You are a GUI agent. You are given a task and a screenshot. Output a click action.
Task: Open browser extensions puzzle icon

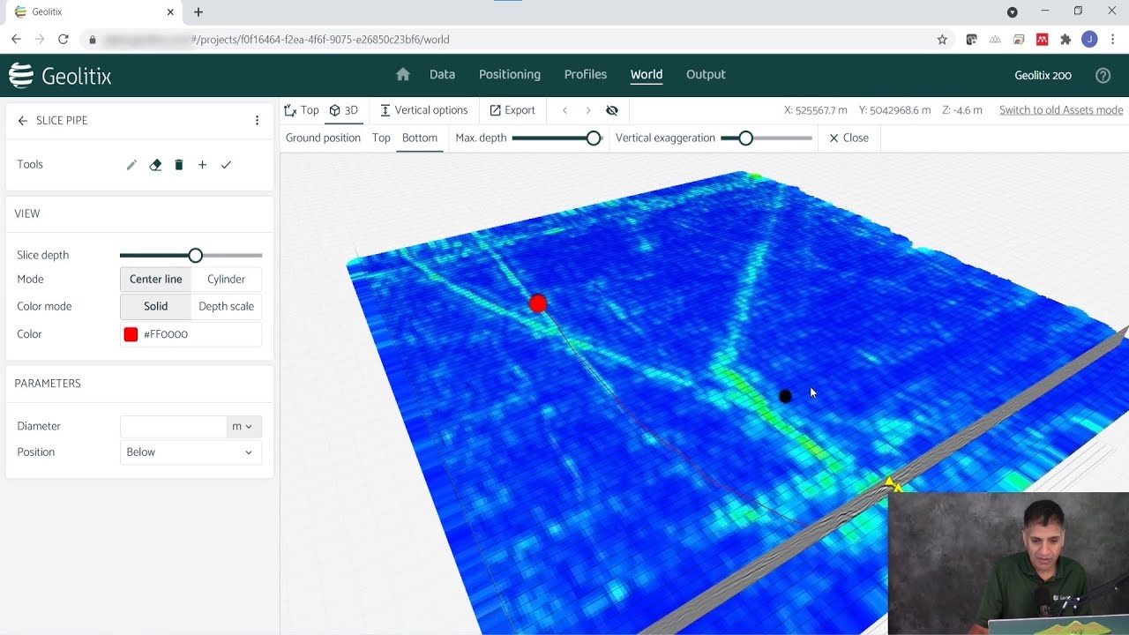[x=1065, y=40]
